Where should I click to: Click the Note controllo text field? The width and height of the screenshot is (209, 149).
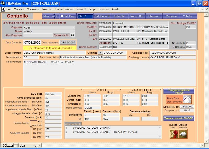(x=109, y=73)
